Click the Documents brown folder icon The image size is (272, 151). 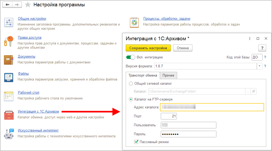9,60
